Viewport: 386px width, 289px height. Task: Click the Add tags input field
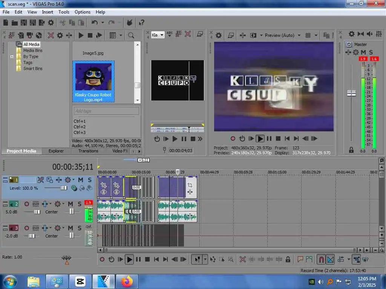106,111
